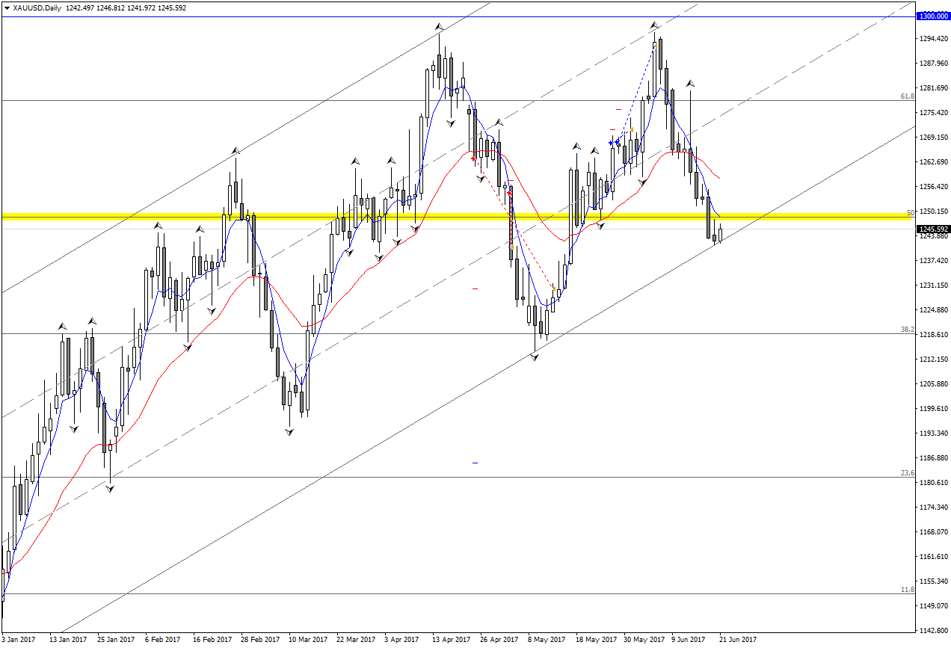Click the 25 Jan 2017 date label
951x648 pixels.
(x=116, y=640)
